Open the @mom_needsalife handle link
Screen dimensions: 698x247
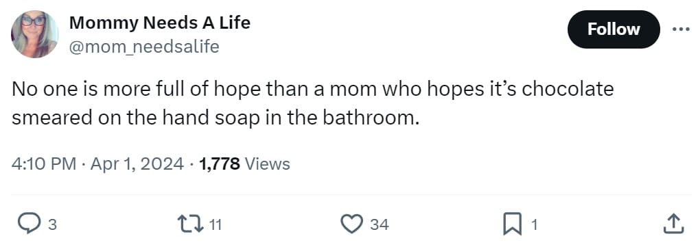pos(144,46)
